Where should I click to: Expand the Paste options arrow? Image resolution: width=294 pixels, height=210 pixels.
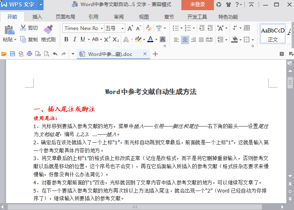15,40
